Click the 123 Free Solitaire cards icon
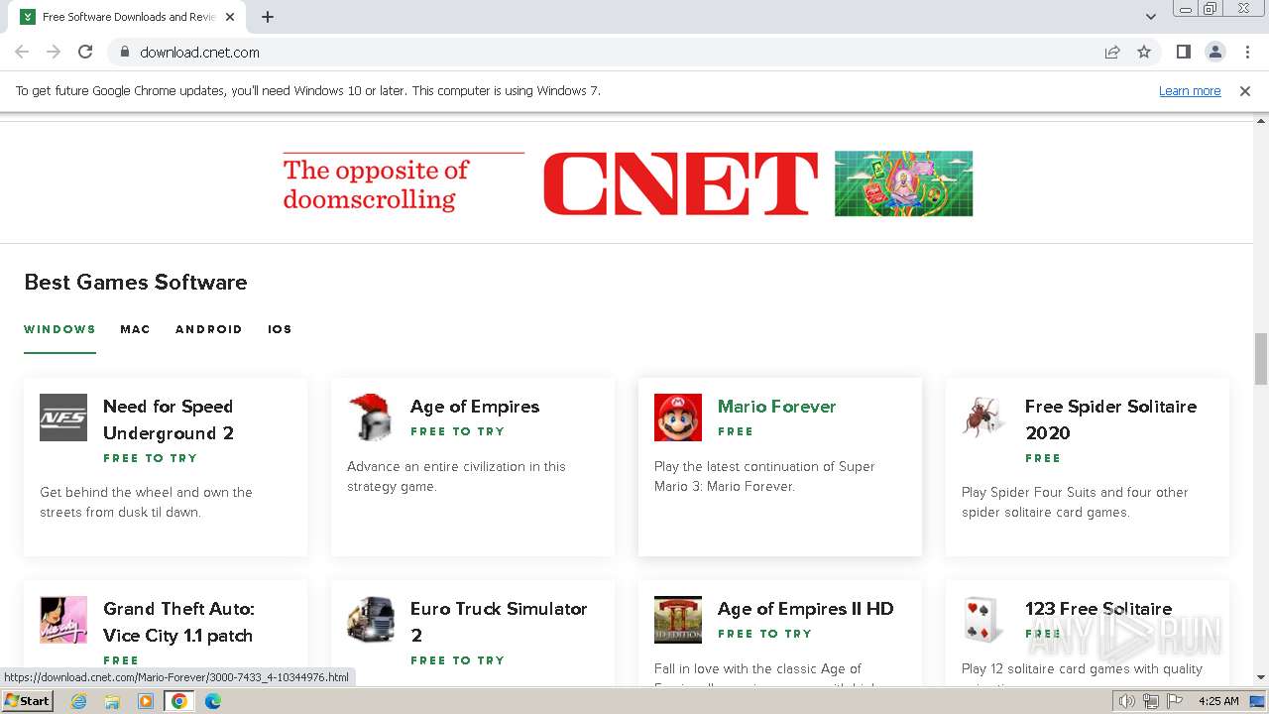Image resolution: width=1269 pixels, height=714 pixels. coord(985,620)
